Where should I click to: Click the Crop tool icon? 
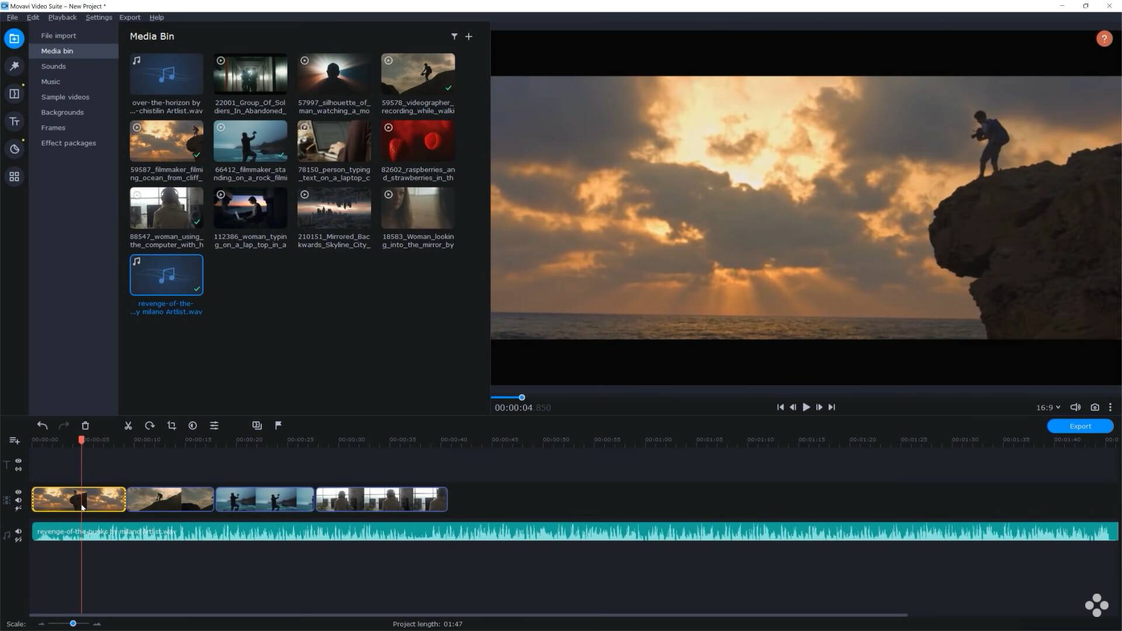coord(171,426)
